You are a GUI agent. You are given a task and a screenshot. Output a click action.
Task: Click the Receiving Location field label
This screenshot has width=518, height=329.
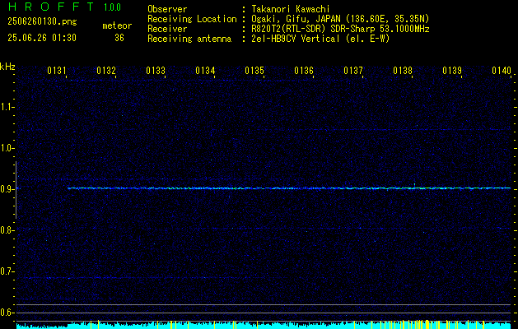(192, 19)
